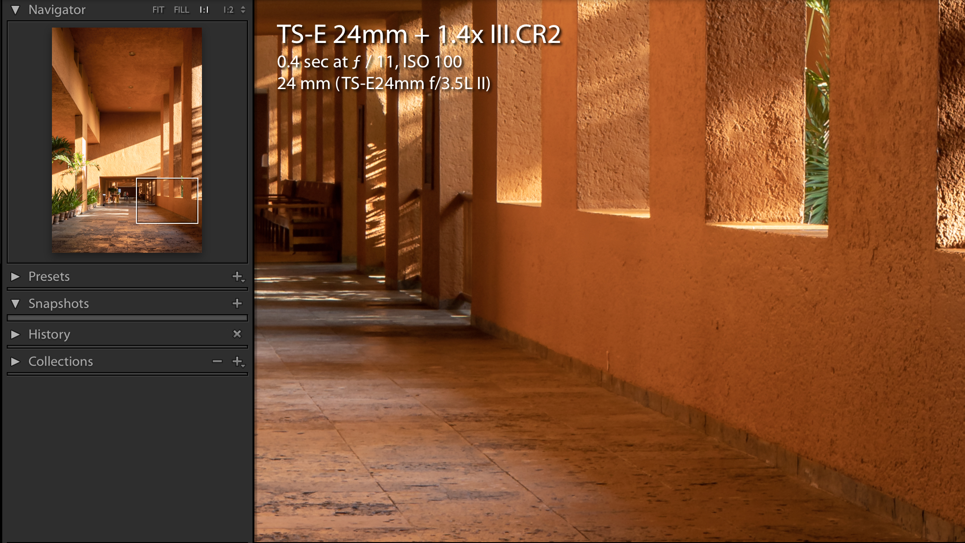
Task: Click the white zoom rectangle in Navigator
Action: (167, 201)
